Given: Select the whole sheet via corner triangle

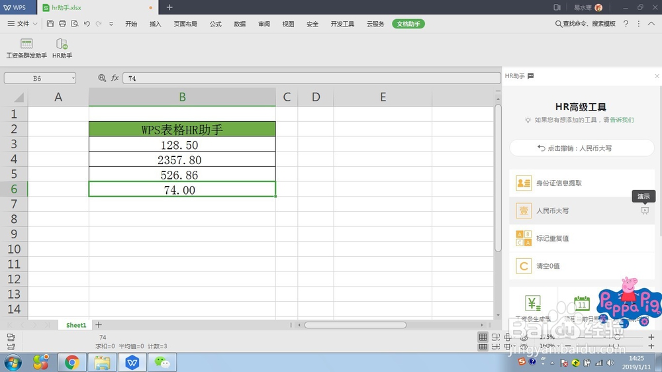Looking at the screenshot, I should [x=19, y=97].
